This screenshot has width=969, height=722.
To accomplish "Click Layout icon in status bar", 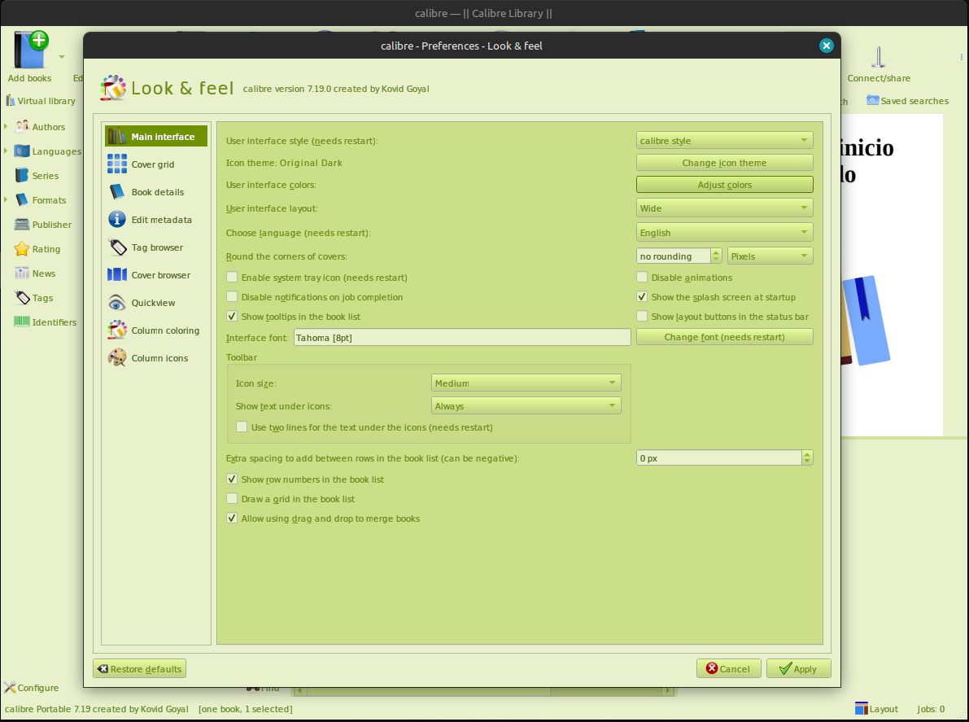I will (862, 708).
